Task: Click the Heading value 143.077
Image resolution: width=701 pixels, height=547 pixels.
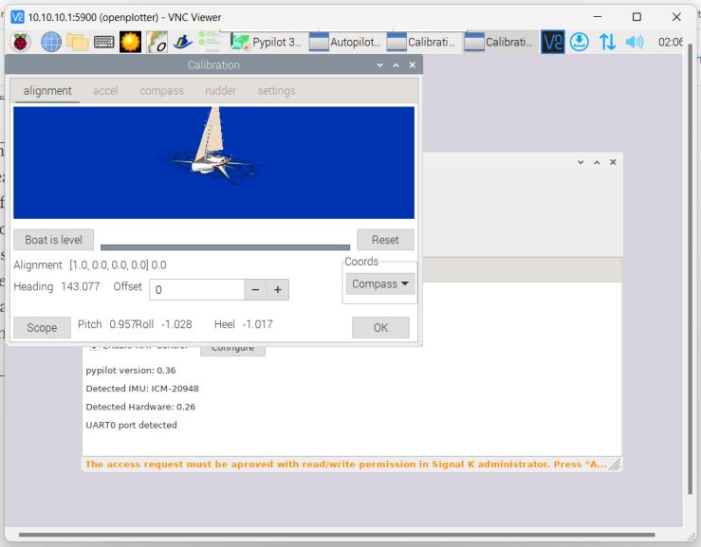Action: click(81, 286)
